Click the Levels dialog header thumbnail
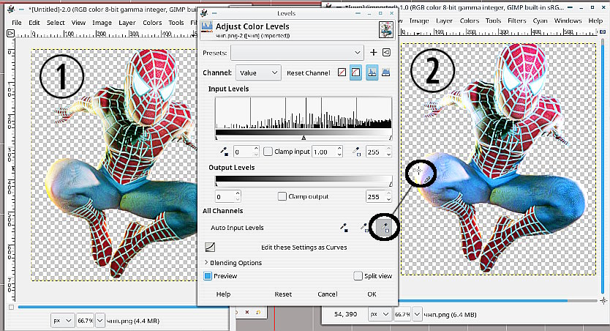 (x=386, y=29)
